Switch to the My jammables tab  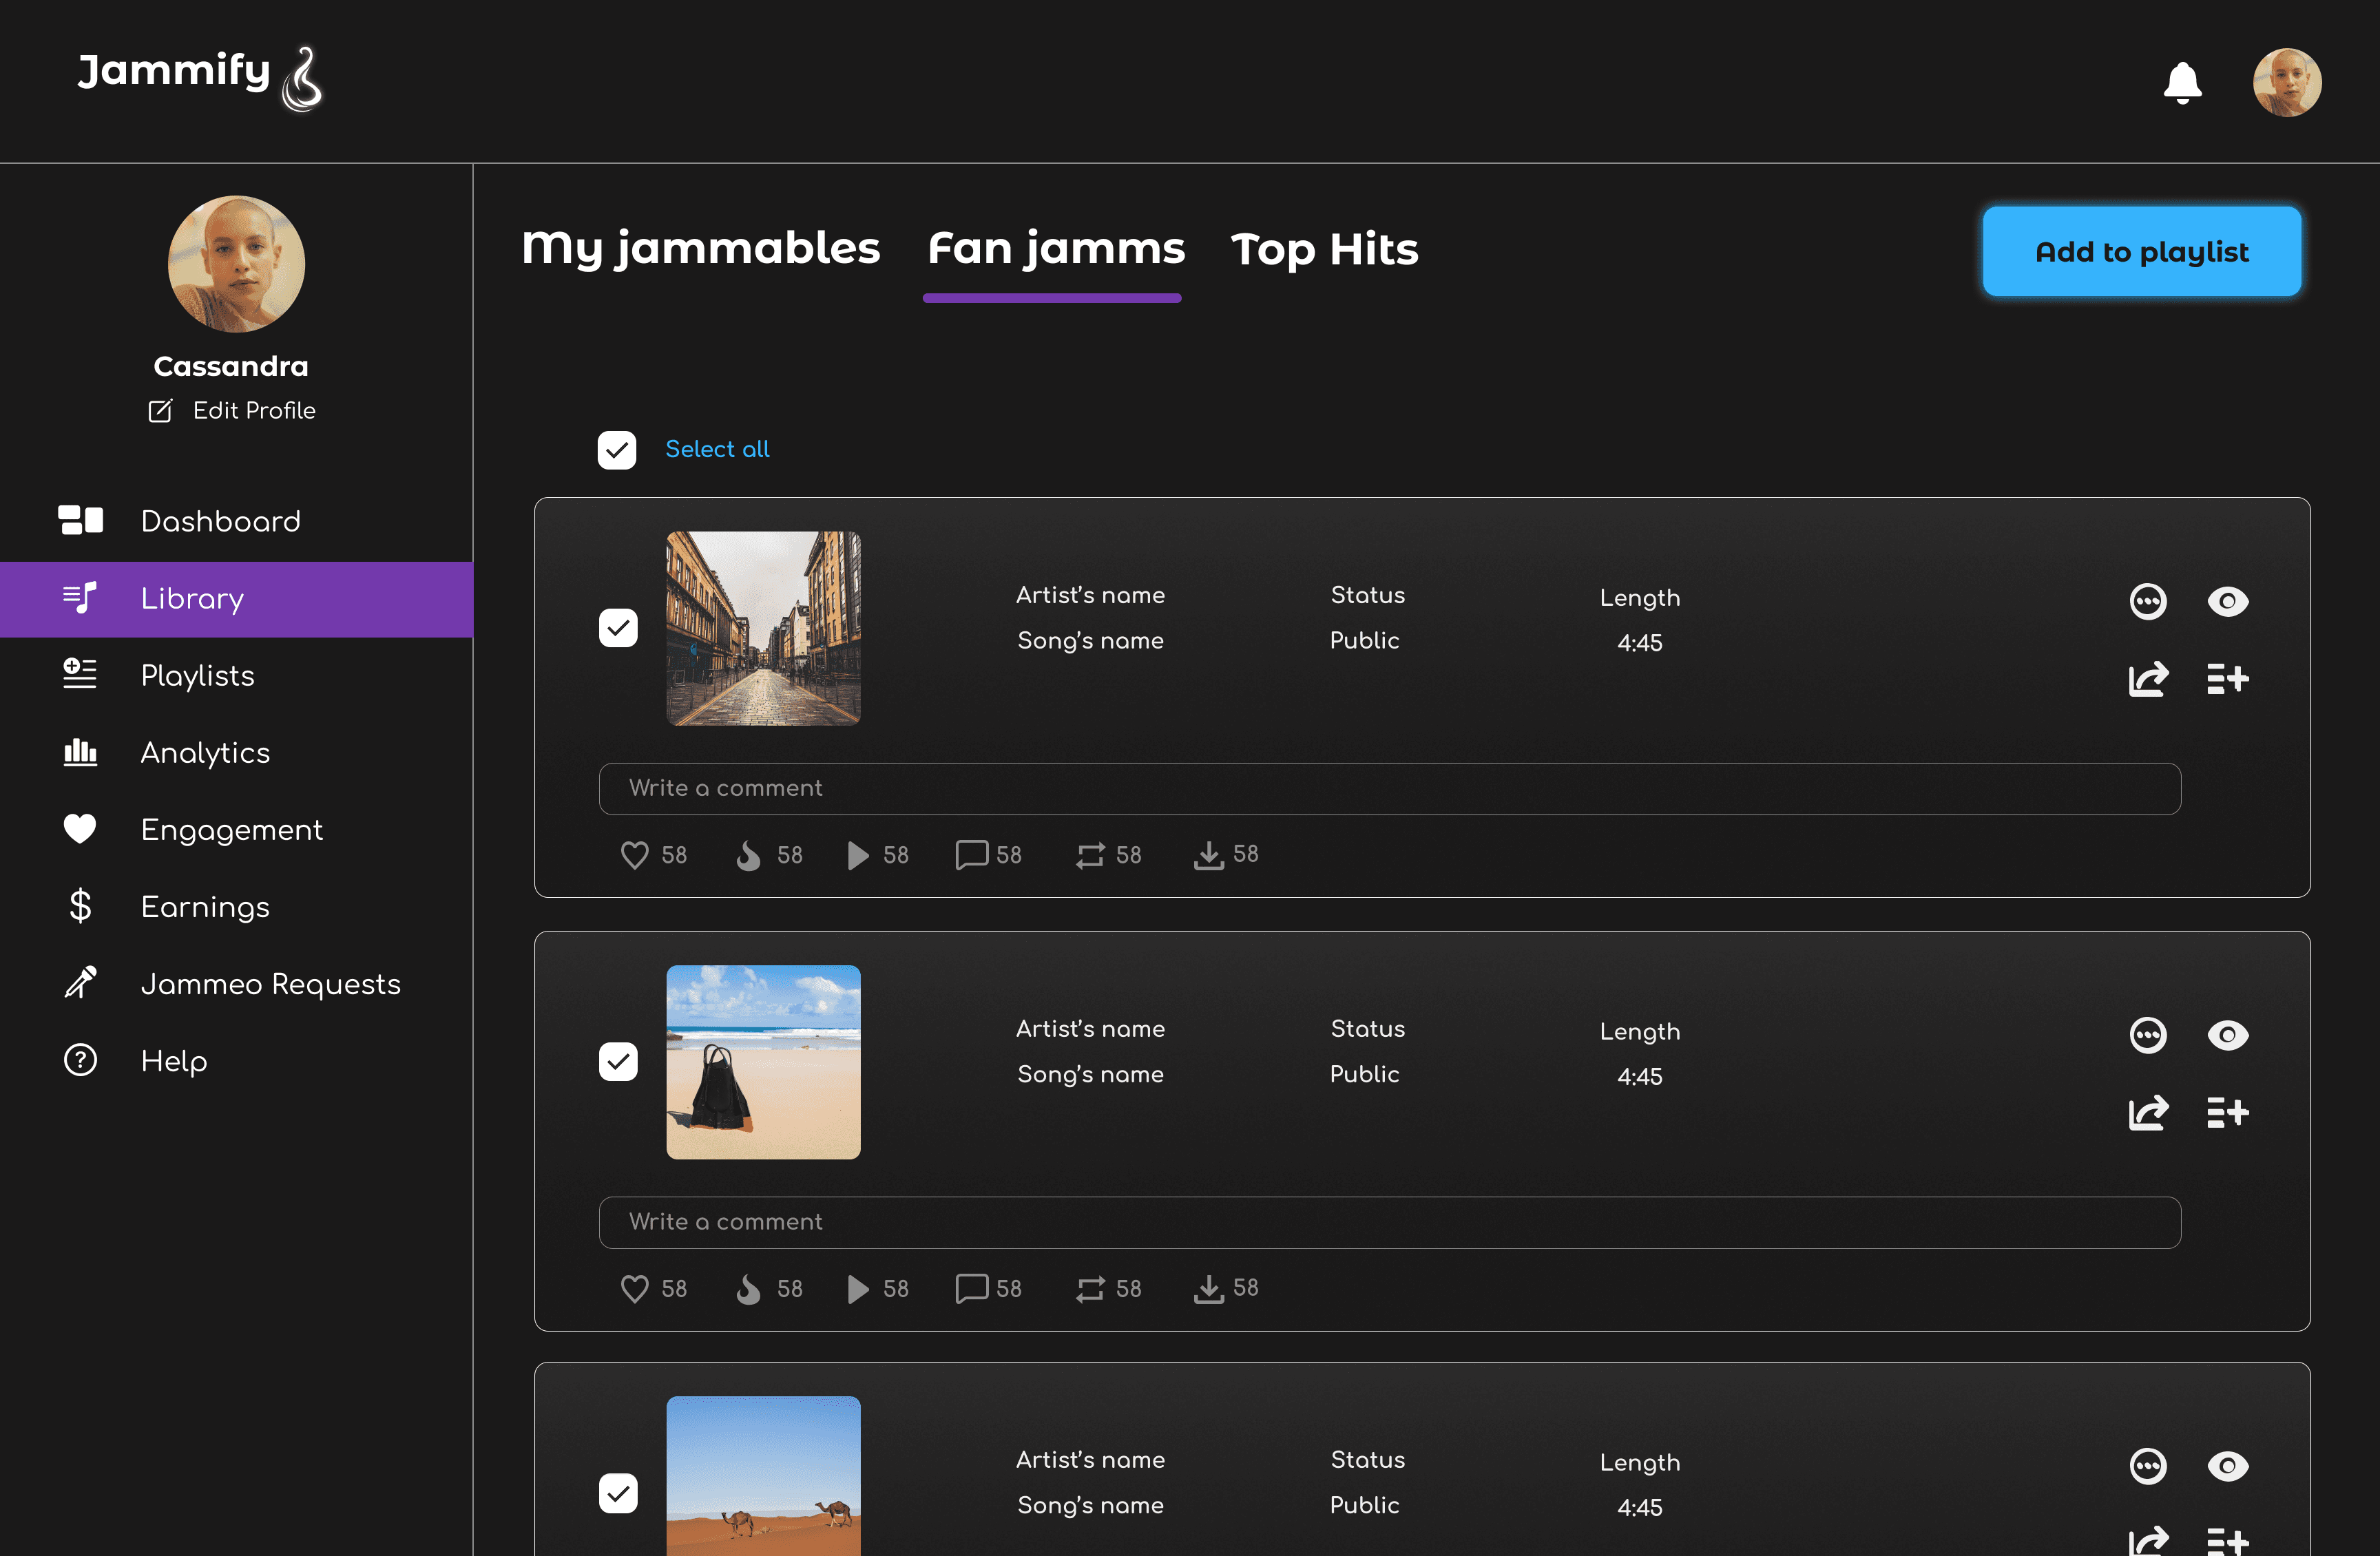pyautogui.click(x=700, y=249)
